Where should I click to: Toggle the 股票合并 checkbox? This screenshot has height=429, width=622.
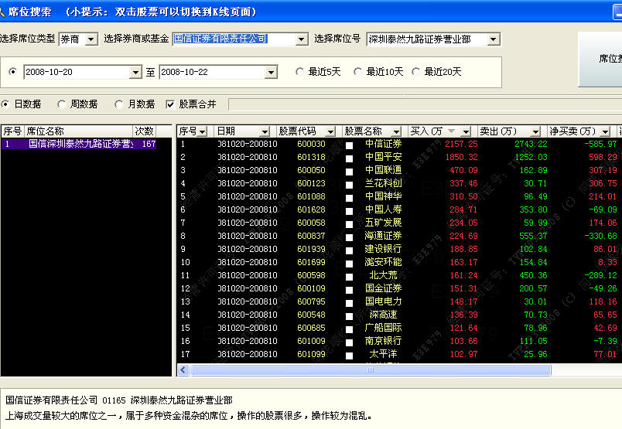coord(171,104)
